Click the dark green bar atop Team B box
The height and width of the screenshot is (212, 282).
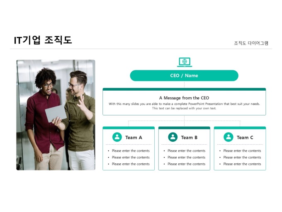(184, 128)
